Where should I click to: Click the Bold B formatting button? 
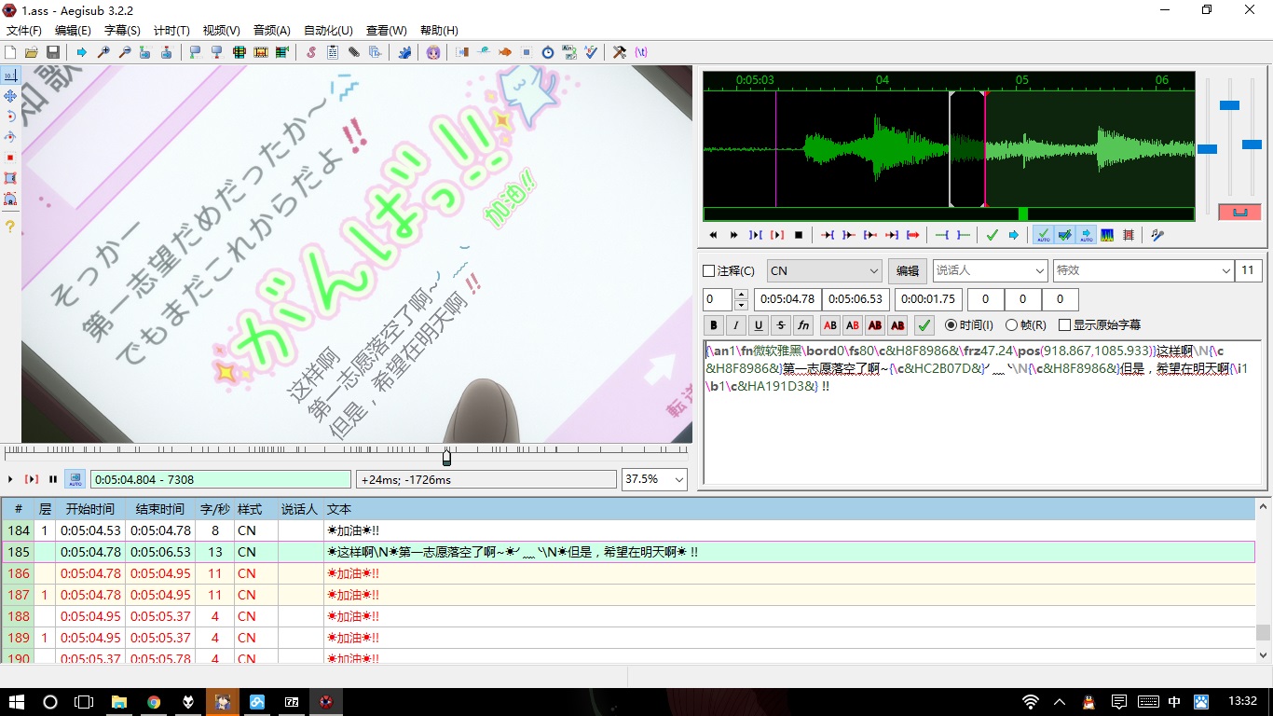pyautogui.click(x=715, y=325)
